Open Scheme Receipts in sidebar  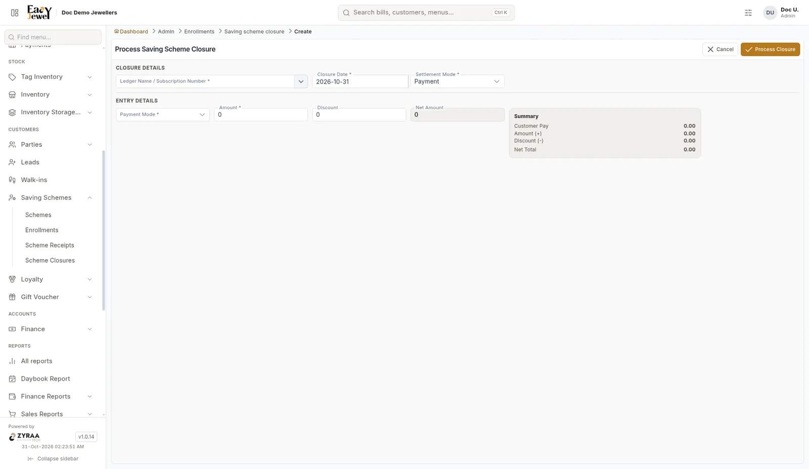click(50, 245)
